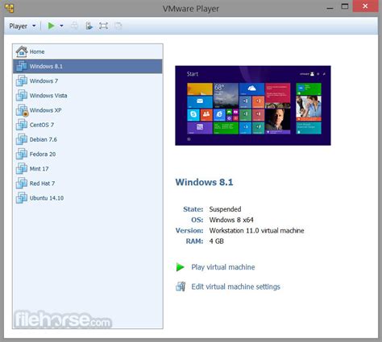Click the VMware Player title bar icon
This screenshot has width=382, height=342.
pyautogui.click(x=9, y=8)
